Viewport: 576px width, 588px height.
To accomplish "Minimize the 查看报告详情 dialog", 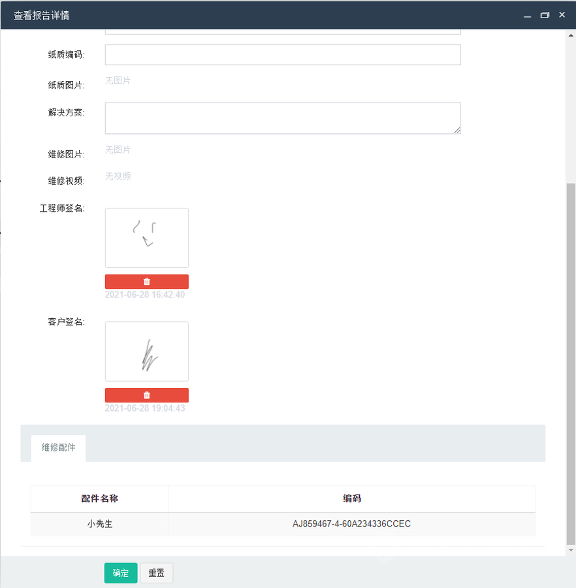I will point(527,15).
